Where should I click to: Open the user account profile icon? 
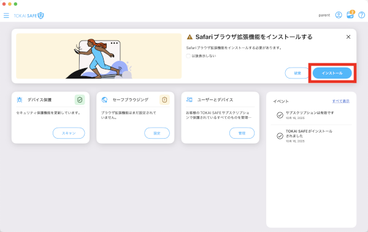coord(339,15)
